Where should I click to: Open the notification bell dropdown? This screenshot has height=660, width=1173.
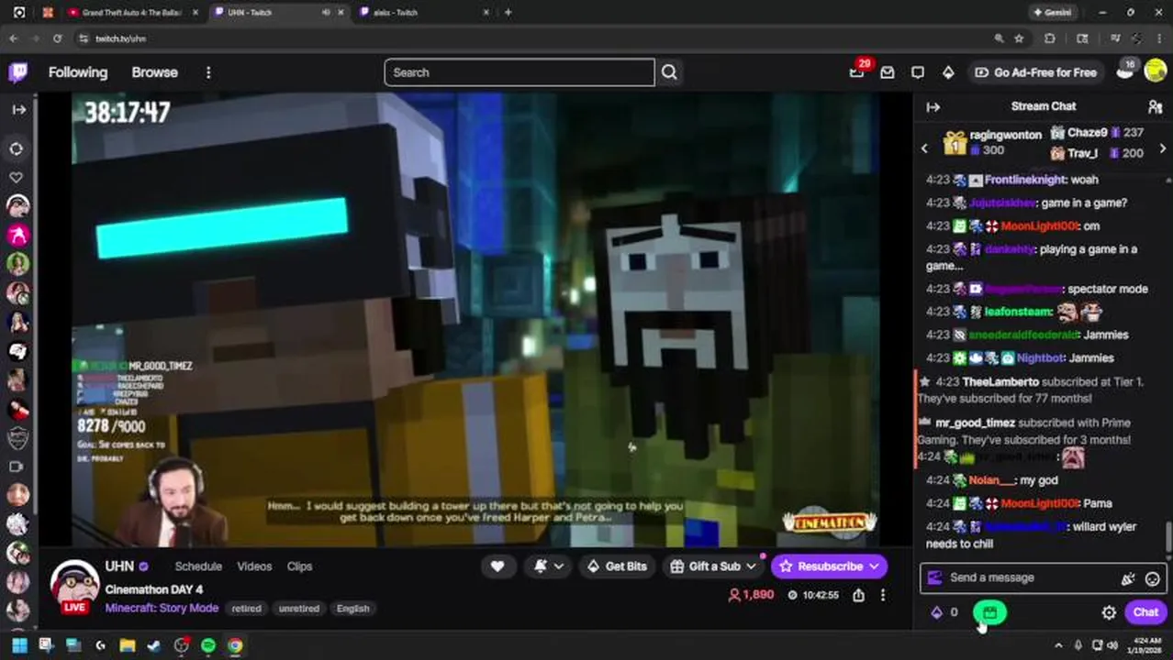[x=548, y=566]
